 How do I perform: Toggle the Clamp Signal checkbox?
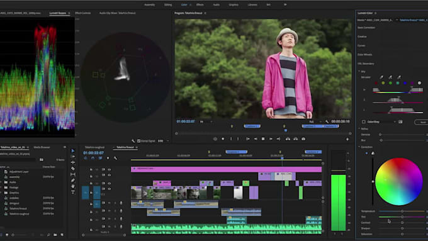click(138, 141)
